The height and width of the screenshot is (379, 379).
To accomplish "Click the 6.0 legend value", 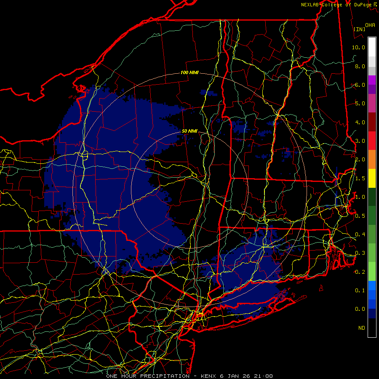I will [x=360, y=85].
